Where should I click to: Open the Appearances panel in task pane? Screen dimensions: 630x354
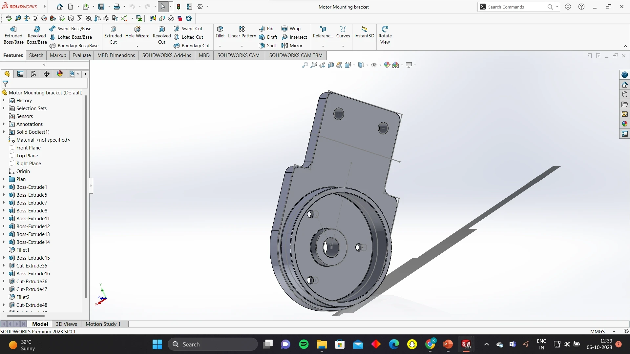(x=624, y=124)
